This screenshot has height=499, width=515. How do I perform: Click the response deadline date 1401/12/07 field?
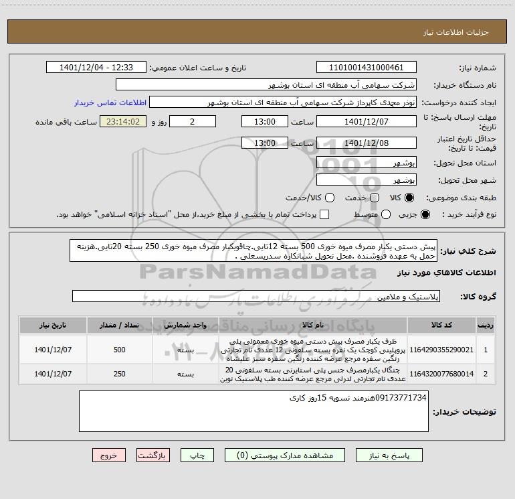click(367, 121)
